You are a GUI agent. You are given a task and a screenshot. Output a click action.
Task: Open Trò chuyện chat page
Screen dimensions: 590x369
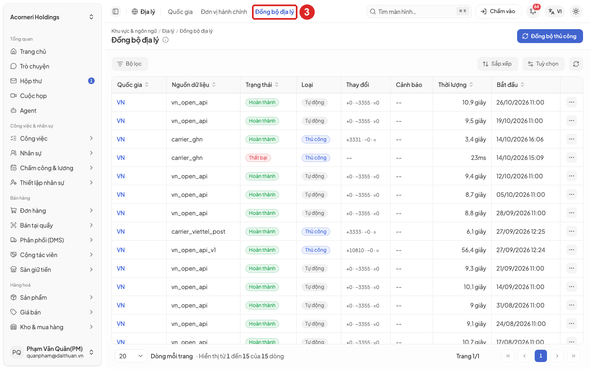coord(52,66)
